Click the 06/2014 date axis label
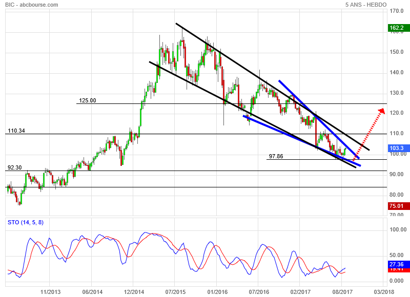 click(x=92, y=292)
